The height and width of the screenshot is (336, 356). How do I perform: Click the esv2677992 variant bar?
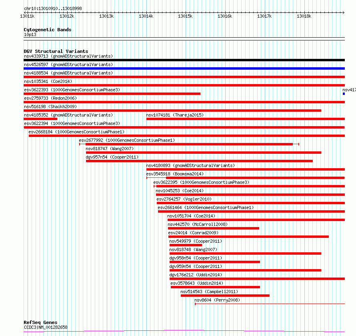pos(189,144)
